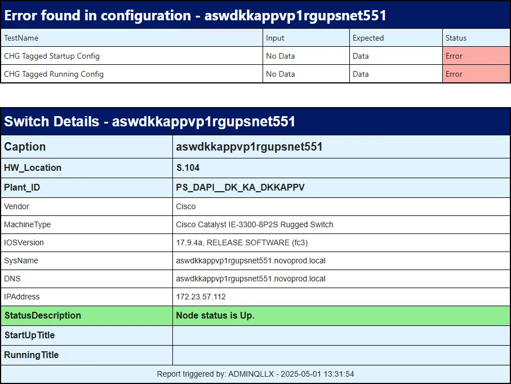Click the 'Error found in configuration' header
This screenshot has width=511, height=384.
[x=195, y=15]
